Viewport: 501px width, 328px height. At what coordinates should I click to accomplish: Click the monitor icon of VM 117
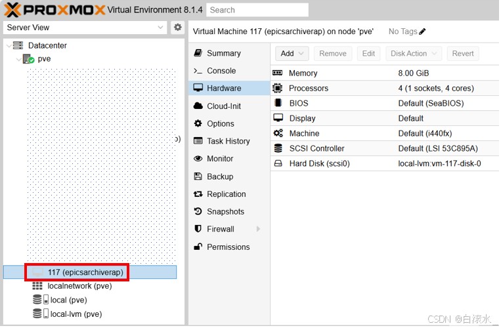click(37, 272)
